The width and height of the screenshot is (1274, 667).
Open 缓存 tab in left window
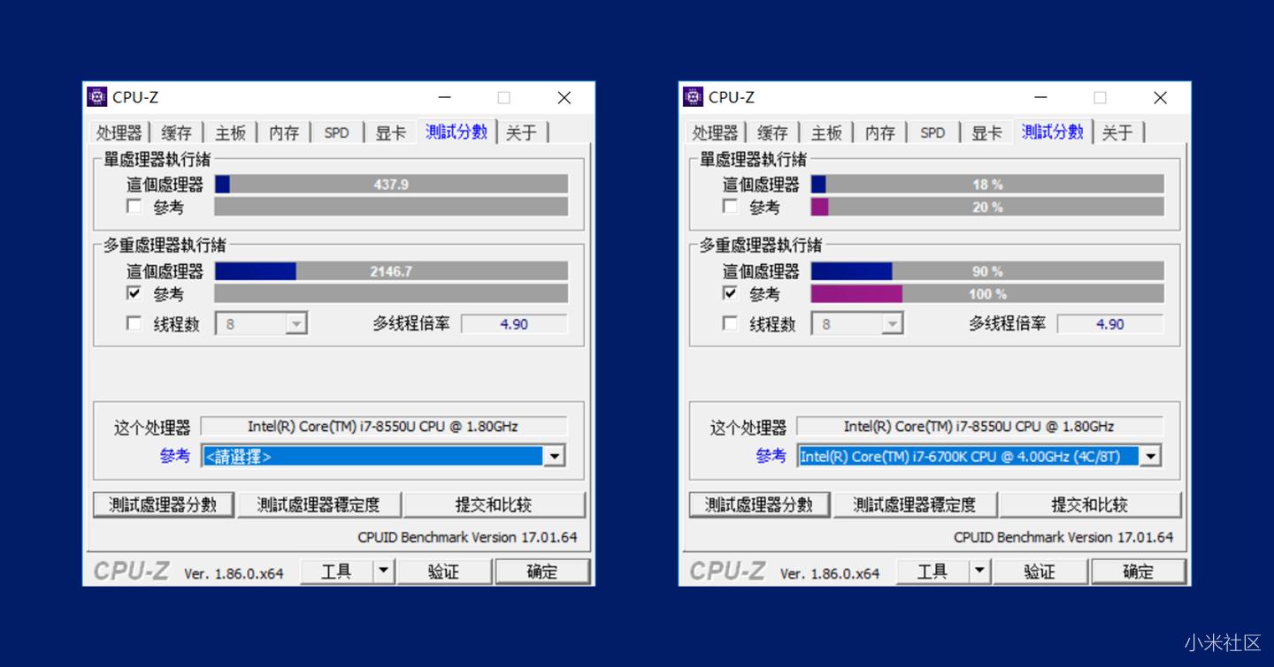[x=176, y=133]
